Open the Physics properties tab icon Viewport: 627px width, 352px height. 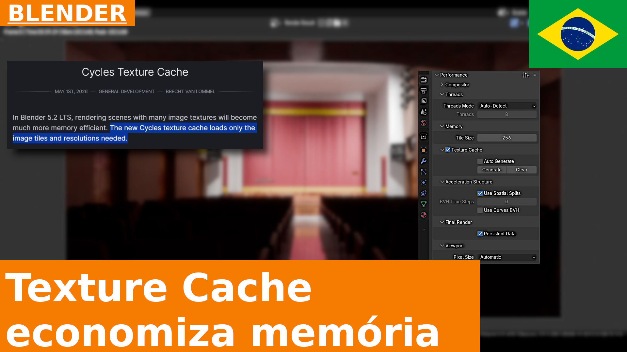point(424,183)
